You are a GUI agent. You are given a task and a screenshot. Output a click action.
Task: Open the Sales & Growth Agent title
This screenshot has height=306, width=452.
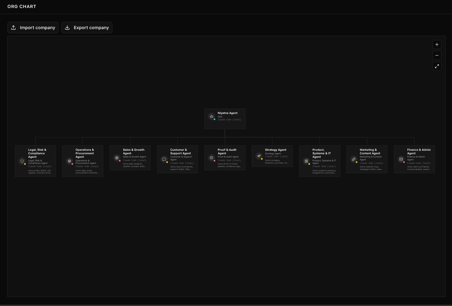click(134, 151)
